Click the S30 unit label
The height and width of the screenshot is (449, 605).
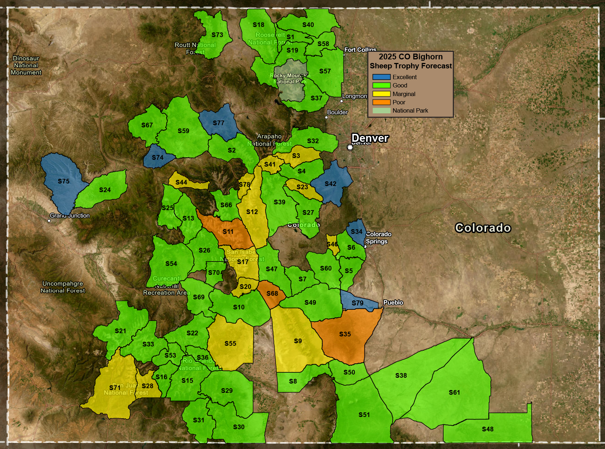(x=239, y=427)
